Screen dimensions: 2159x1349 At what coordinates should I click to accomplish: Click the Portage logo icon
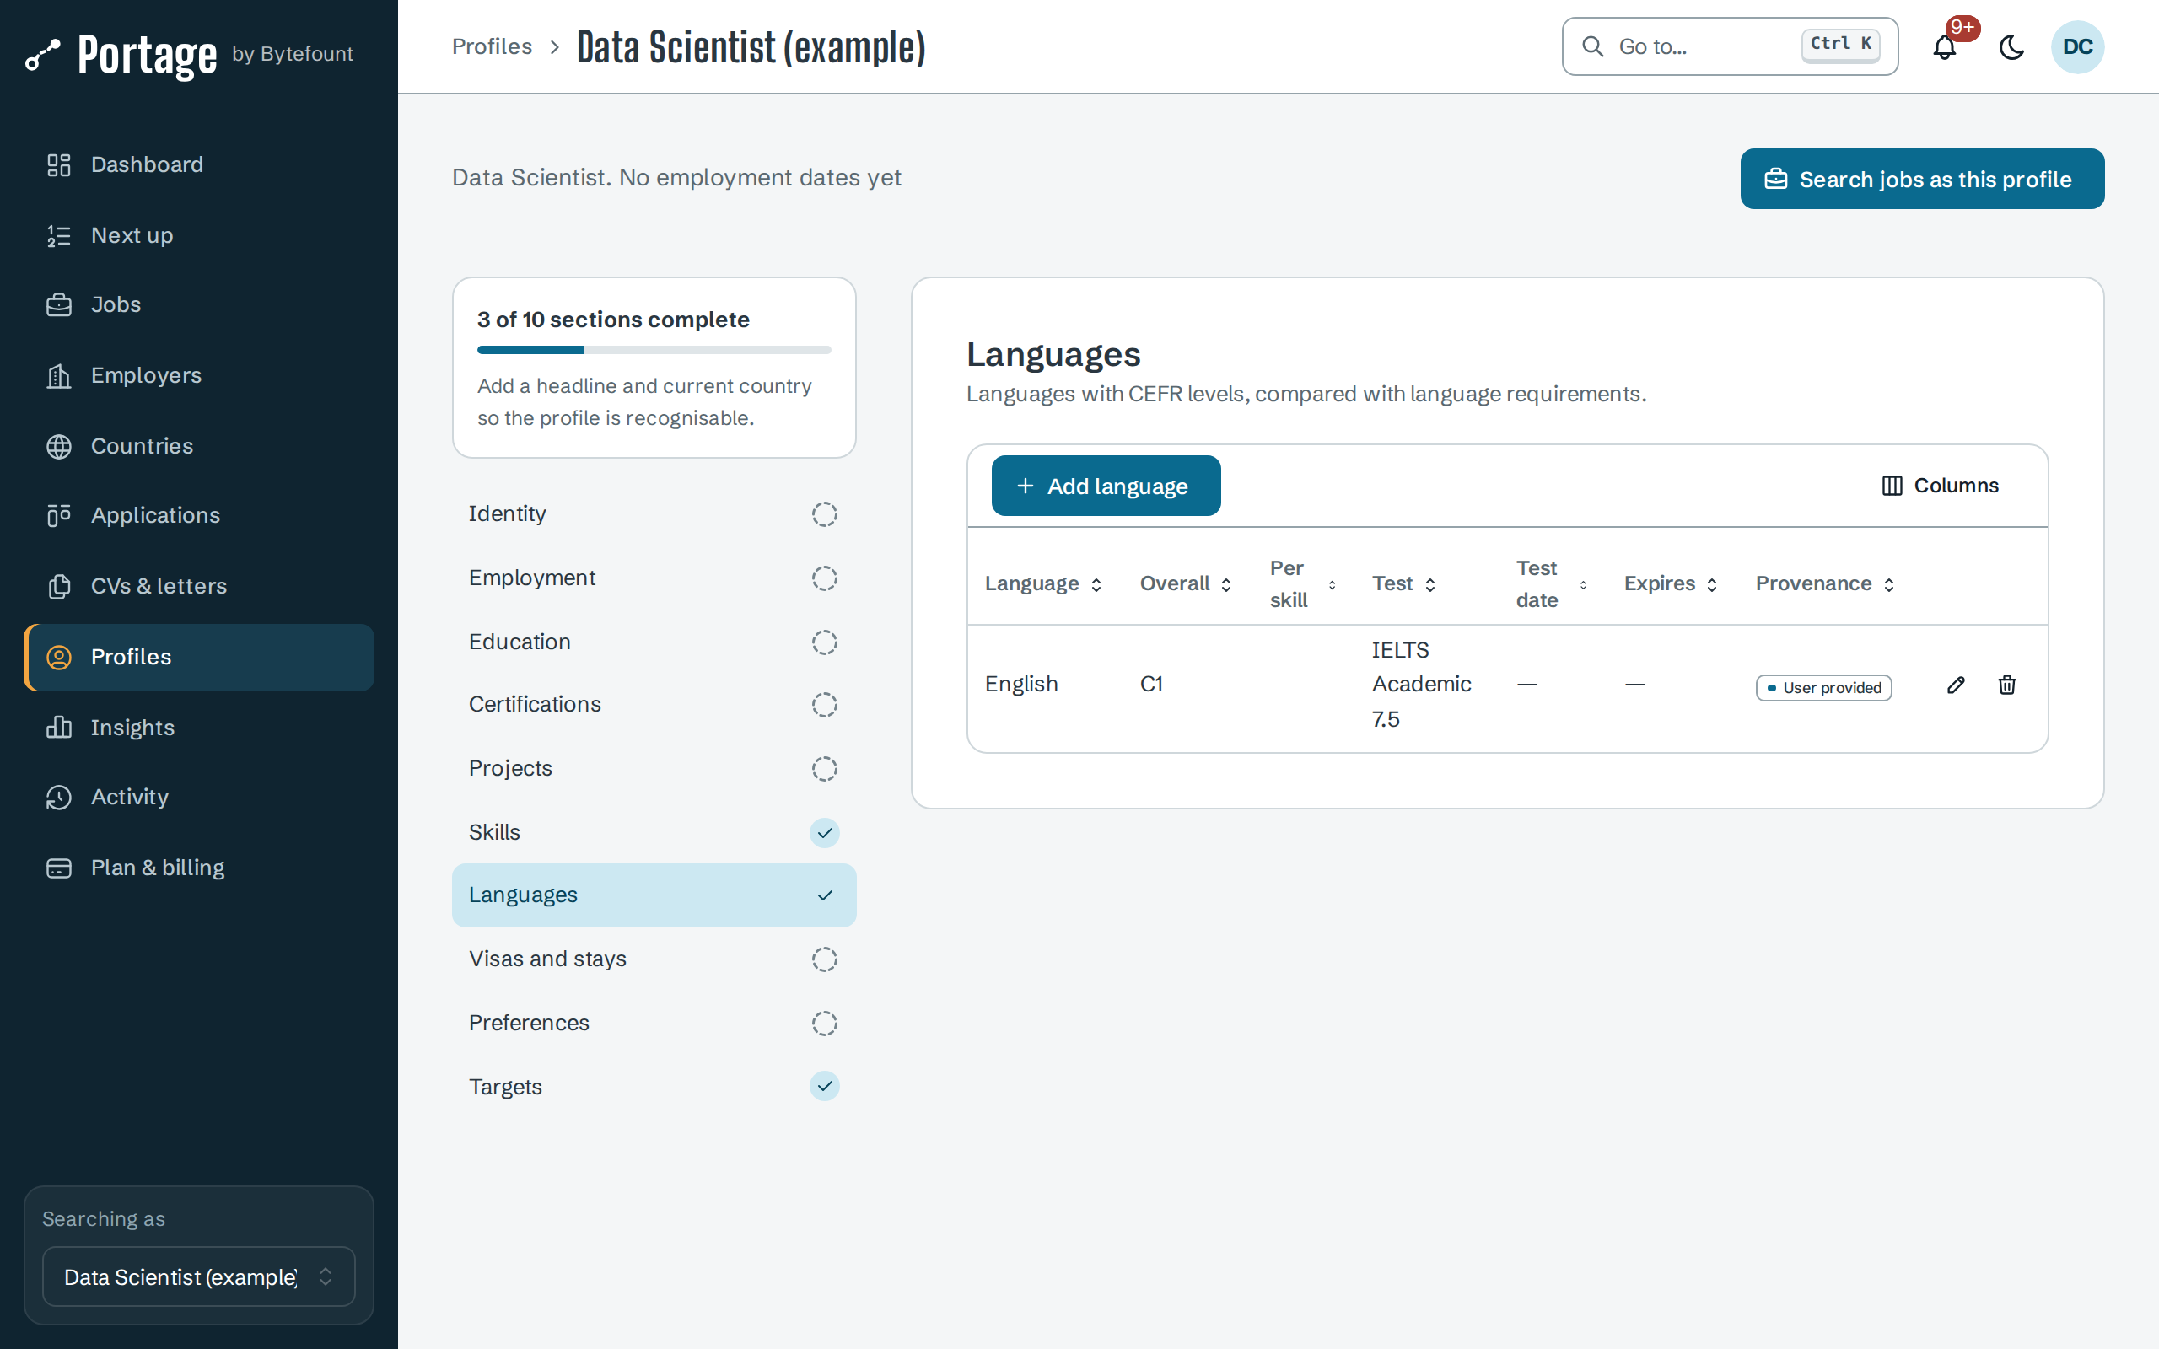[x=43, y=55]
